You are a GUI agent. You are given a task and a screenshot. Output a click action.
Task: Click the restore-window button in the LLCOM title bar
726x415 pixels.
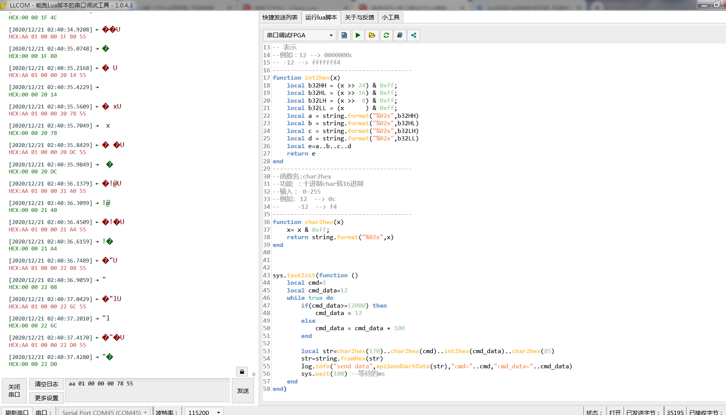[x=717, y=5]
